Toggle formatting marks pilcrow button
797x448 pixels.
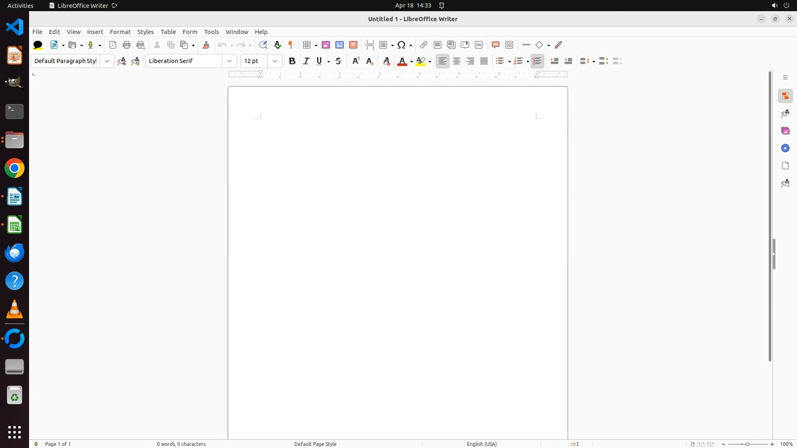(x=291, y=45)
